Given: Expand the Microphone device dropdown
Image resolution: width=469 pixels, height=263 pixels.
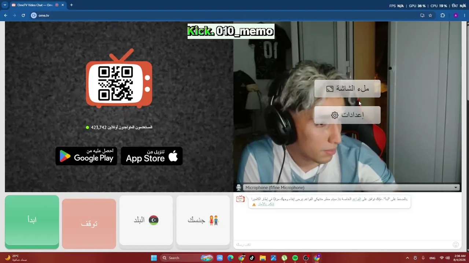Looking at the screenshot, I should point(351,187).
